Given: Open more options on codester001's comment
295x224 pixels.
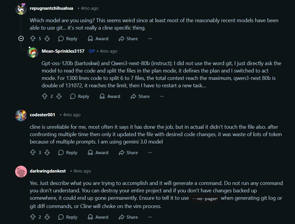Looking at the screenshot, I should [150, 153].
